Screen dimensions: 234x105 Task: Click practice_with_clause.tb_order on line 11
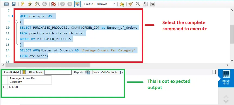pyautogui.click(x=57, y=33)
